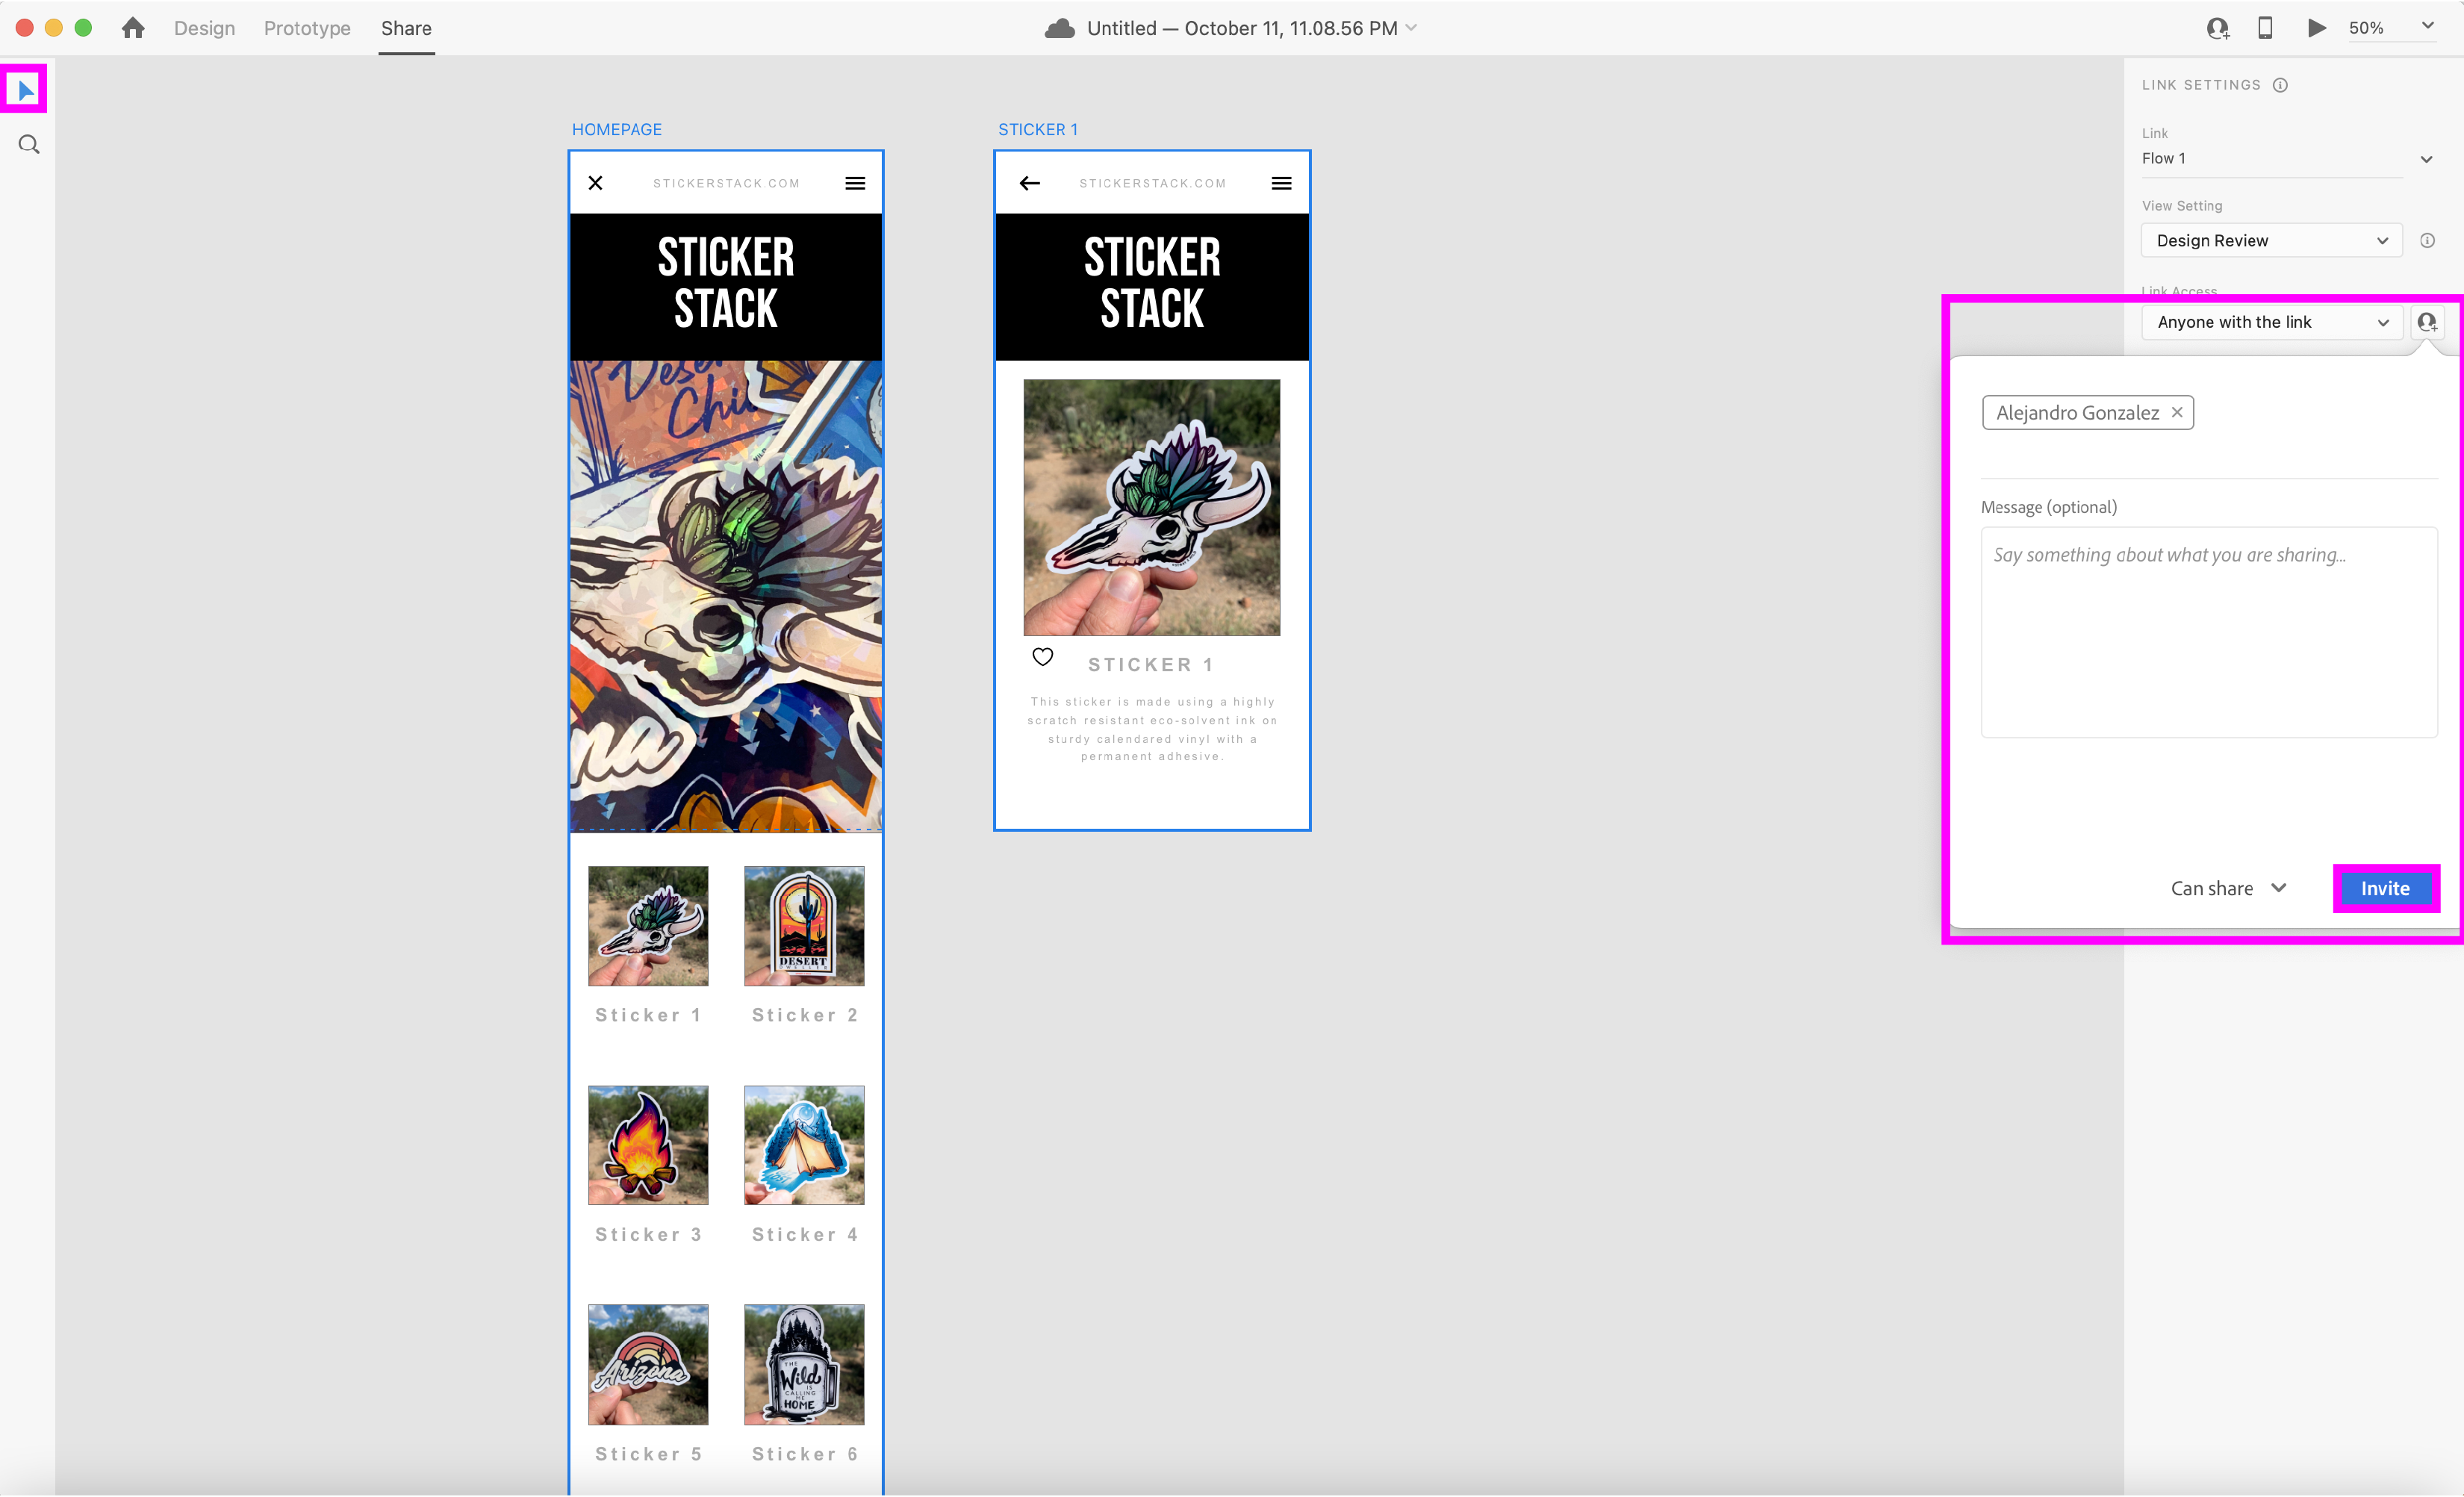The width and height of the screenshot is (2464, 1497).
Task: Switch to the Prototype tab
Action: pos(307,28)
